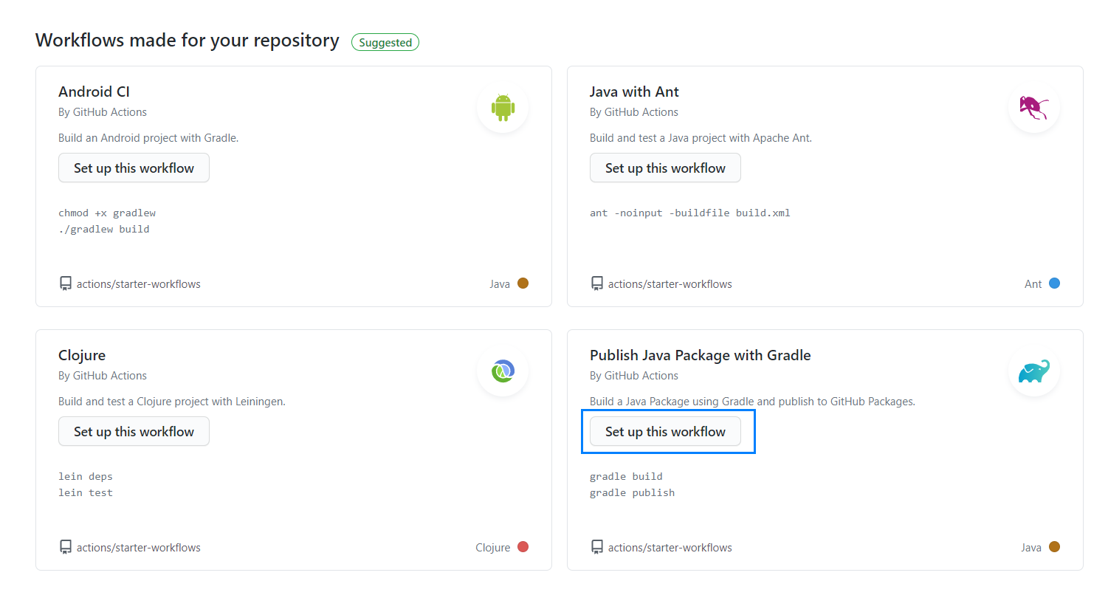Click the Clojure logo icon

[x=503, y=371]
